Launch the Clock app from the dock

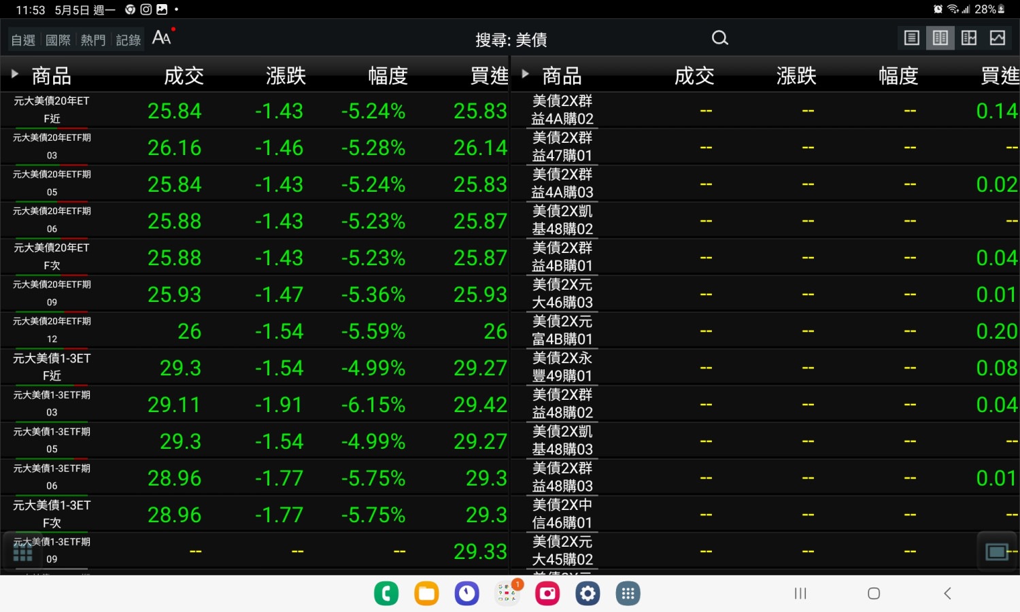[466, 594]
